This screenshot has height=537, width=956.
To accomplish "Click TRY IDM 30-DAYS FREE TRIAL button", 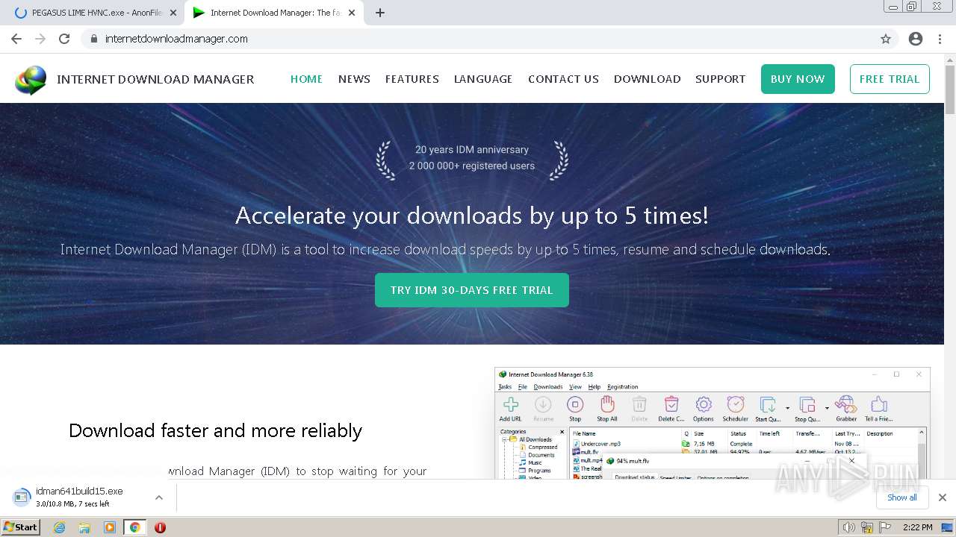I will (x=472, y=290).
